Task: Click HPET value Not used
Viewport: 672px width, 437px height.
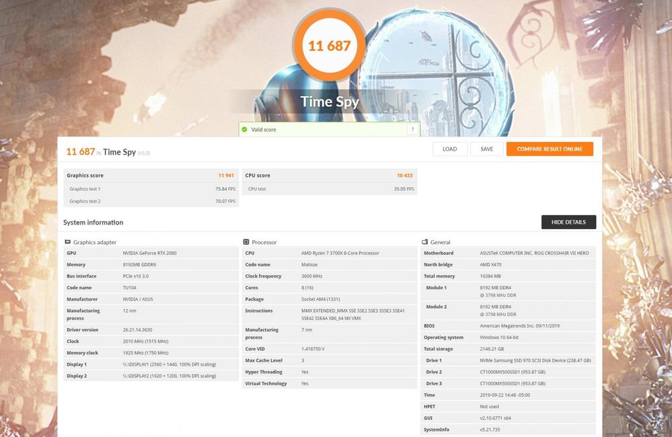Action: click(x=489, y=407)
